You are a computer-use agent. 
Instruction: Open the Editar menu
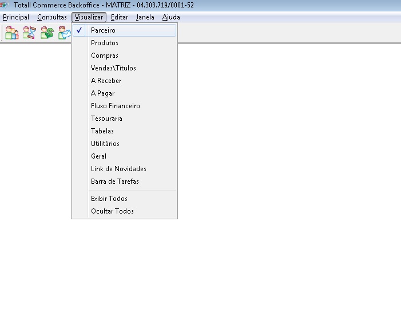tap(120, 17)
